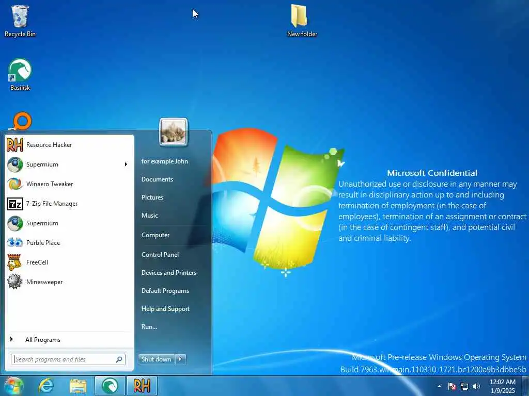529x396 pixels.
Task: Click the Shut down button
Action: 157,359
